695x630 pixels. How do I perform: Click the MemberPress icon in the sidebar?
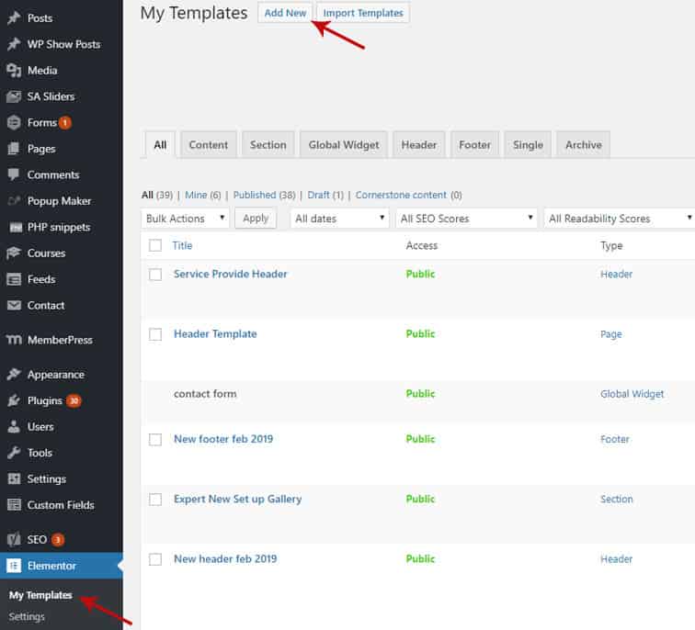point(14,340)
